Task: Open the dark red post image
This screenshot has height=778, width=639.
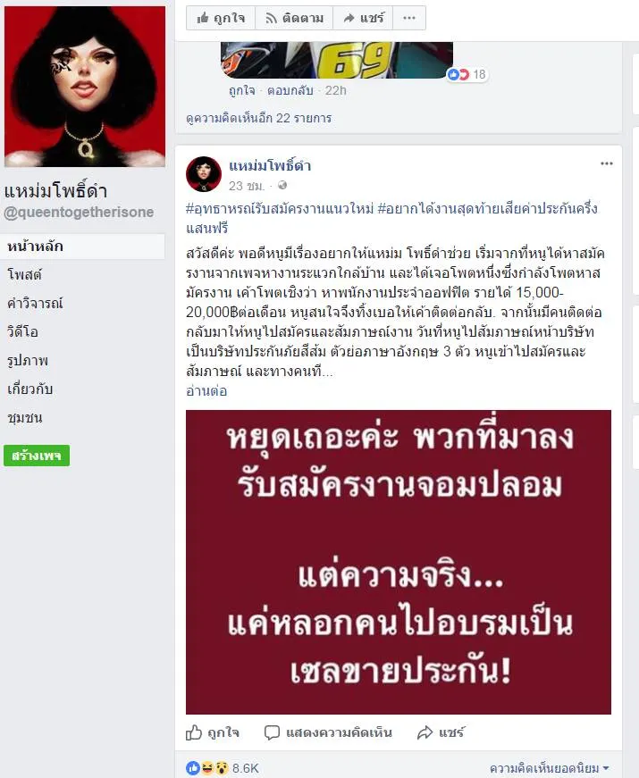Action: coord(399,562)
